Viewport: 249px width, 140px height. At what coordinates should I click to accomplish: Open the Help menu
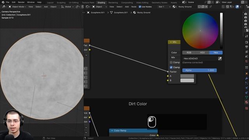[x=39, y=2]
